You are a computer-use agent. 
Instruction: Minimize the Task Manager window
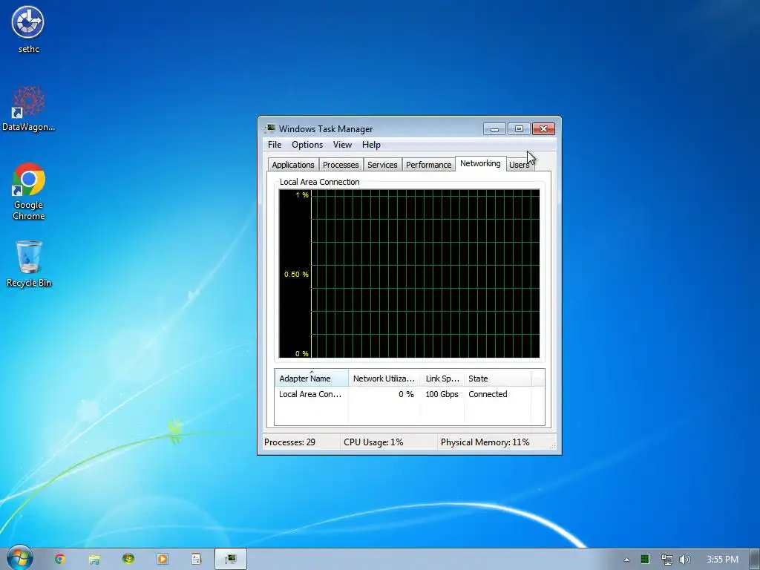tap(494, 128)
